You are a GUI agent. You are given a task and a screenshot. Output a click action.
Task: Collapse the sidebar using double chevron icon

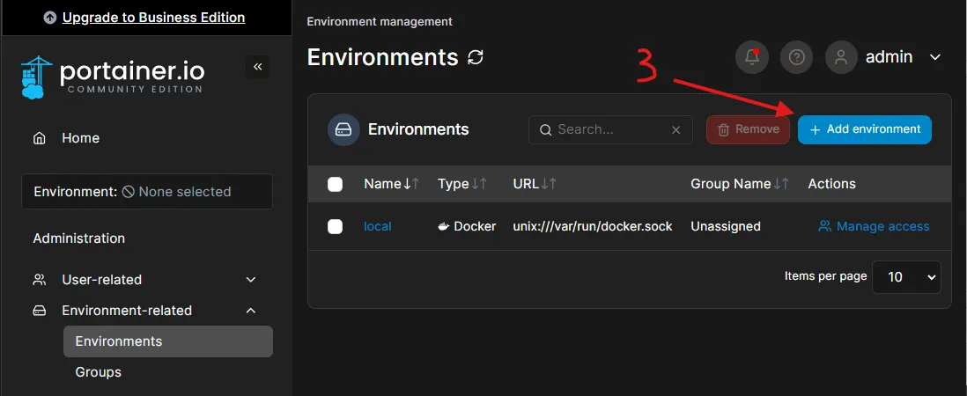257,67
